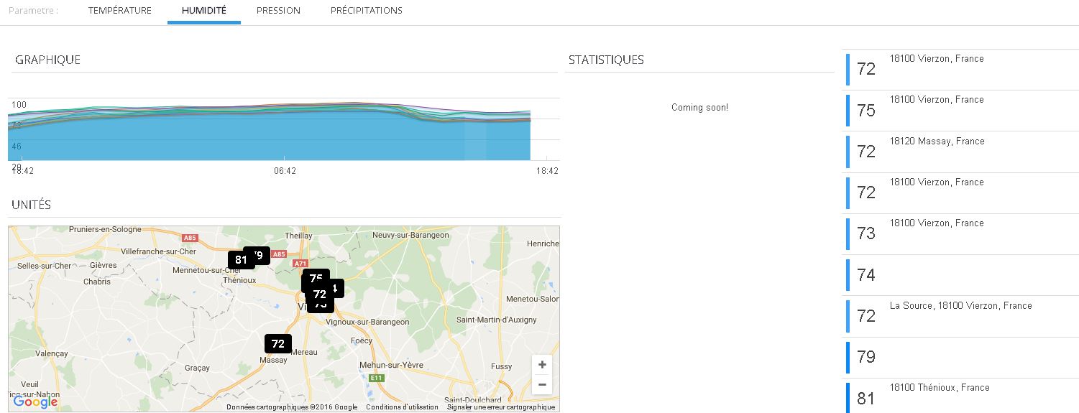This screenshot has height=413, width=1079.
Task: Click the 72 marker near Massay
Action: point(278,343)
